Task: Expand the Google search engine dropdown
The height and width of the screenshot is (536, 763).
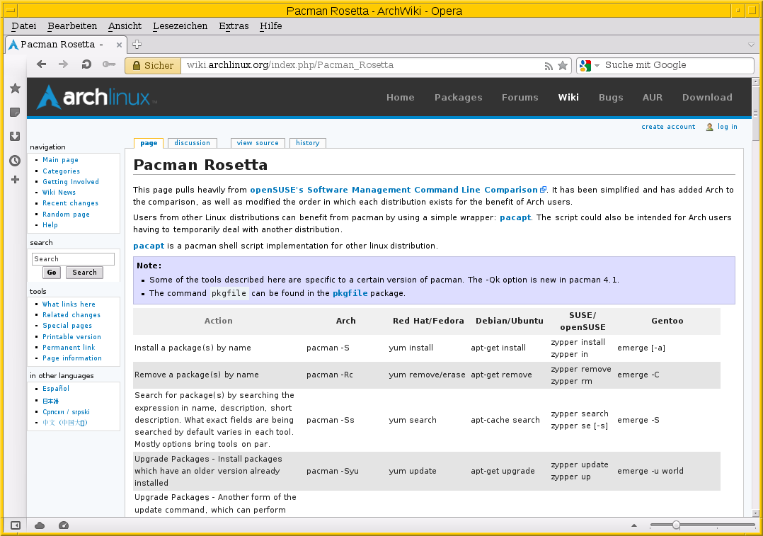Action: click(x=597, y=66)
